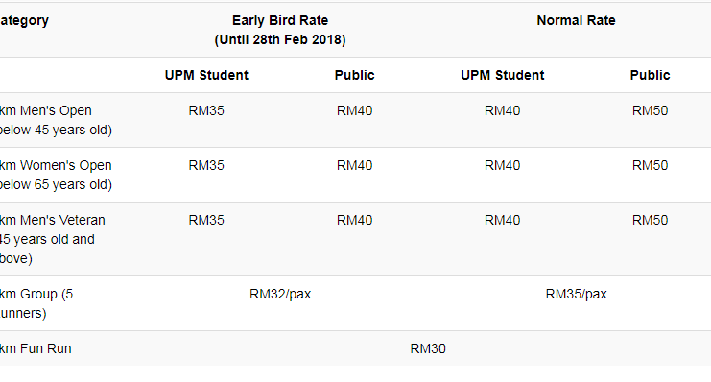Click the RM35/pax normal group price
Screen dimensions: 711x382
[x=576, y=294]
